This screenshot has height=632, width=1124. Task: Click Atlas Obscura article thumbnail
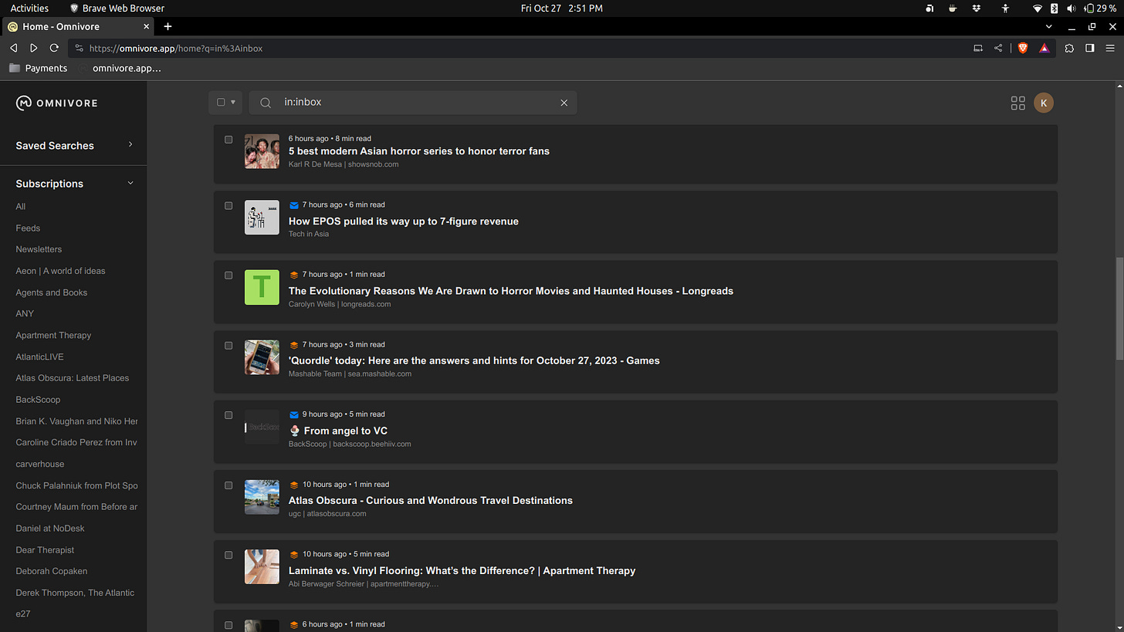(262, 497)
